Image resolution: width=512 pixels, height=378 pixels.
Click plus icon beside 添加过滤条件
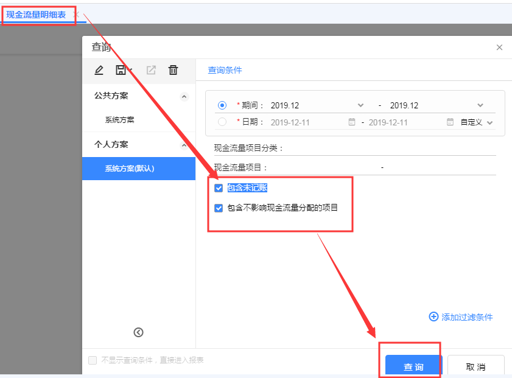(x=433, y=317)
